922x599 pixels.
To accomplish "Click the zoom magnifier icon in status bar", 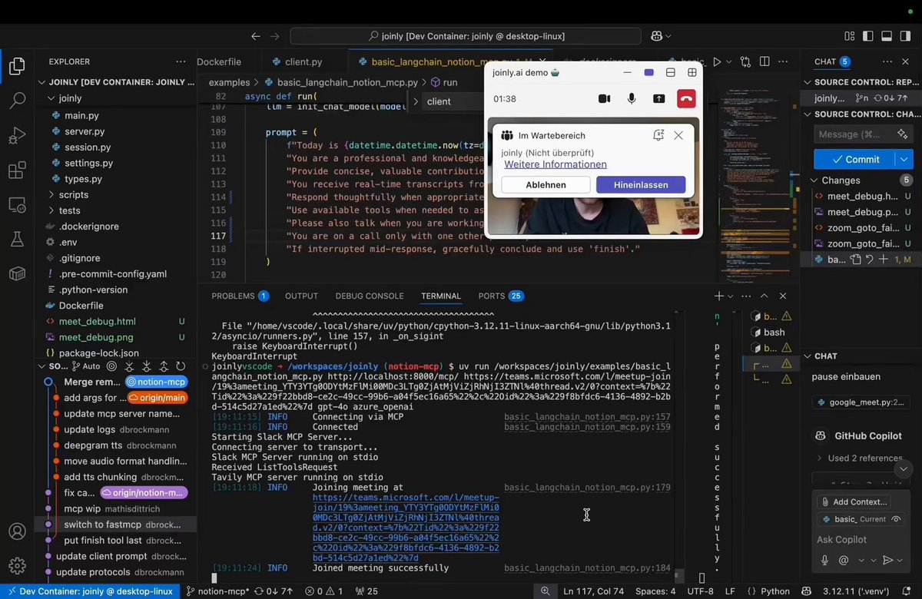I will pos(546,591).
